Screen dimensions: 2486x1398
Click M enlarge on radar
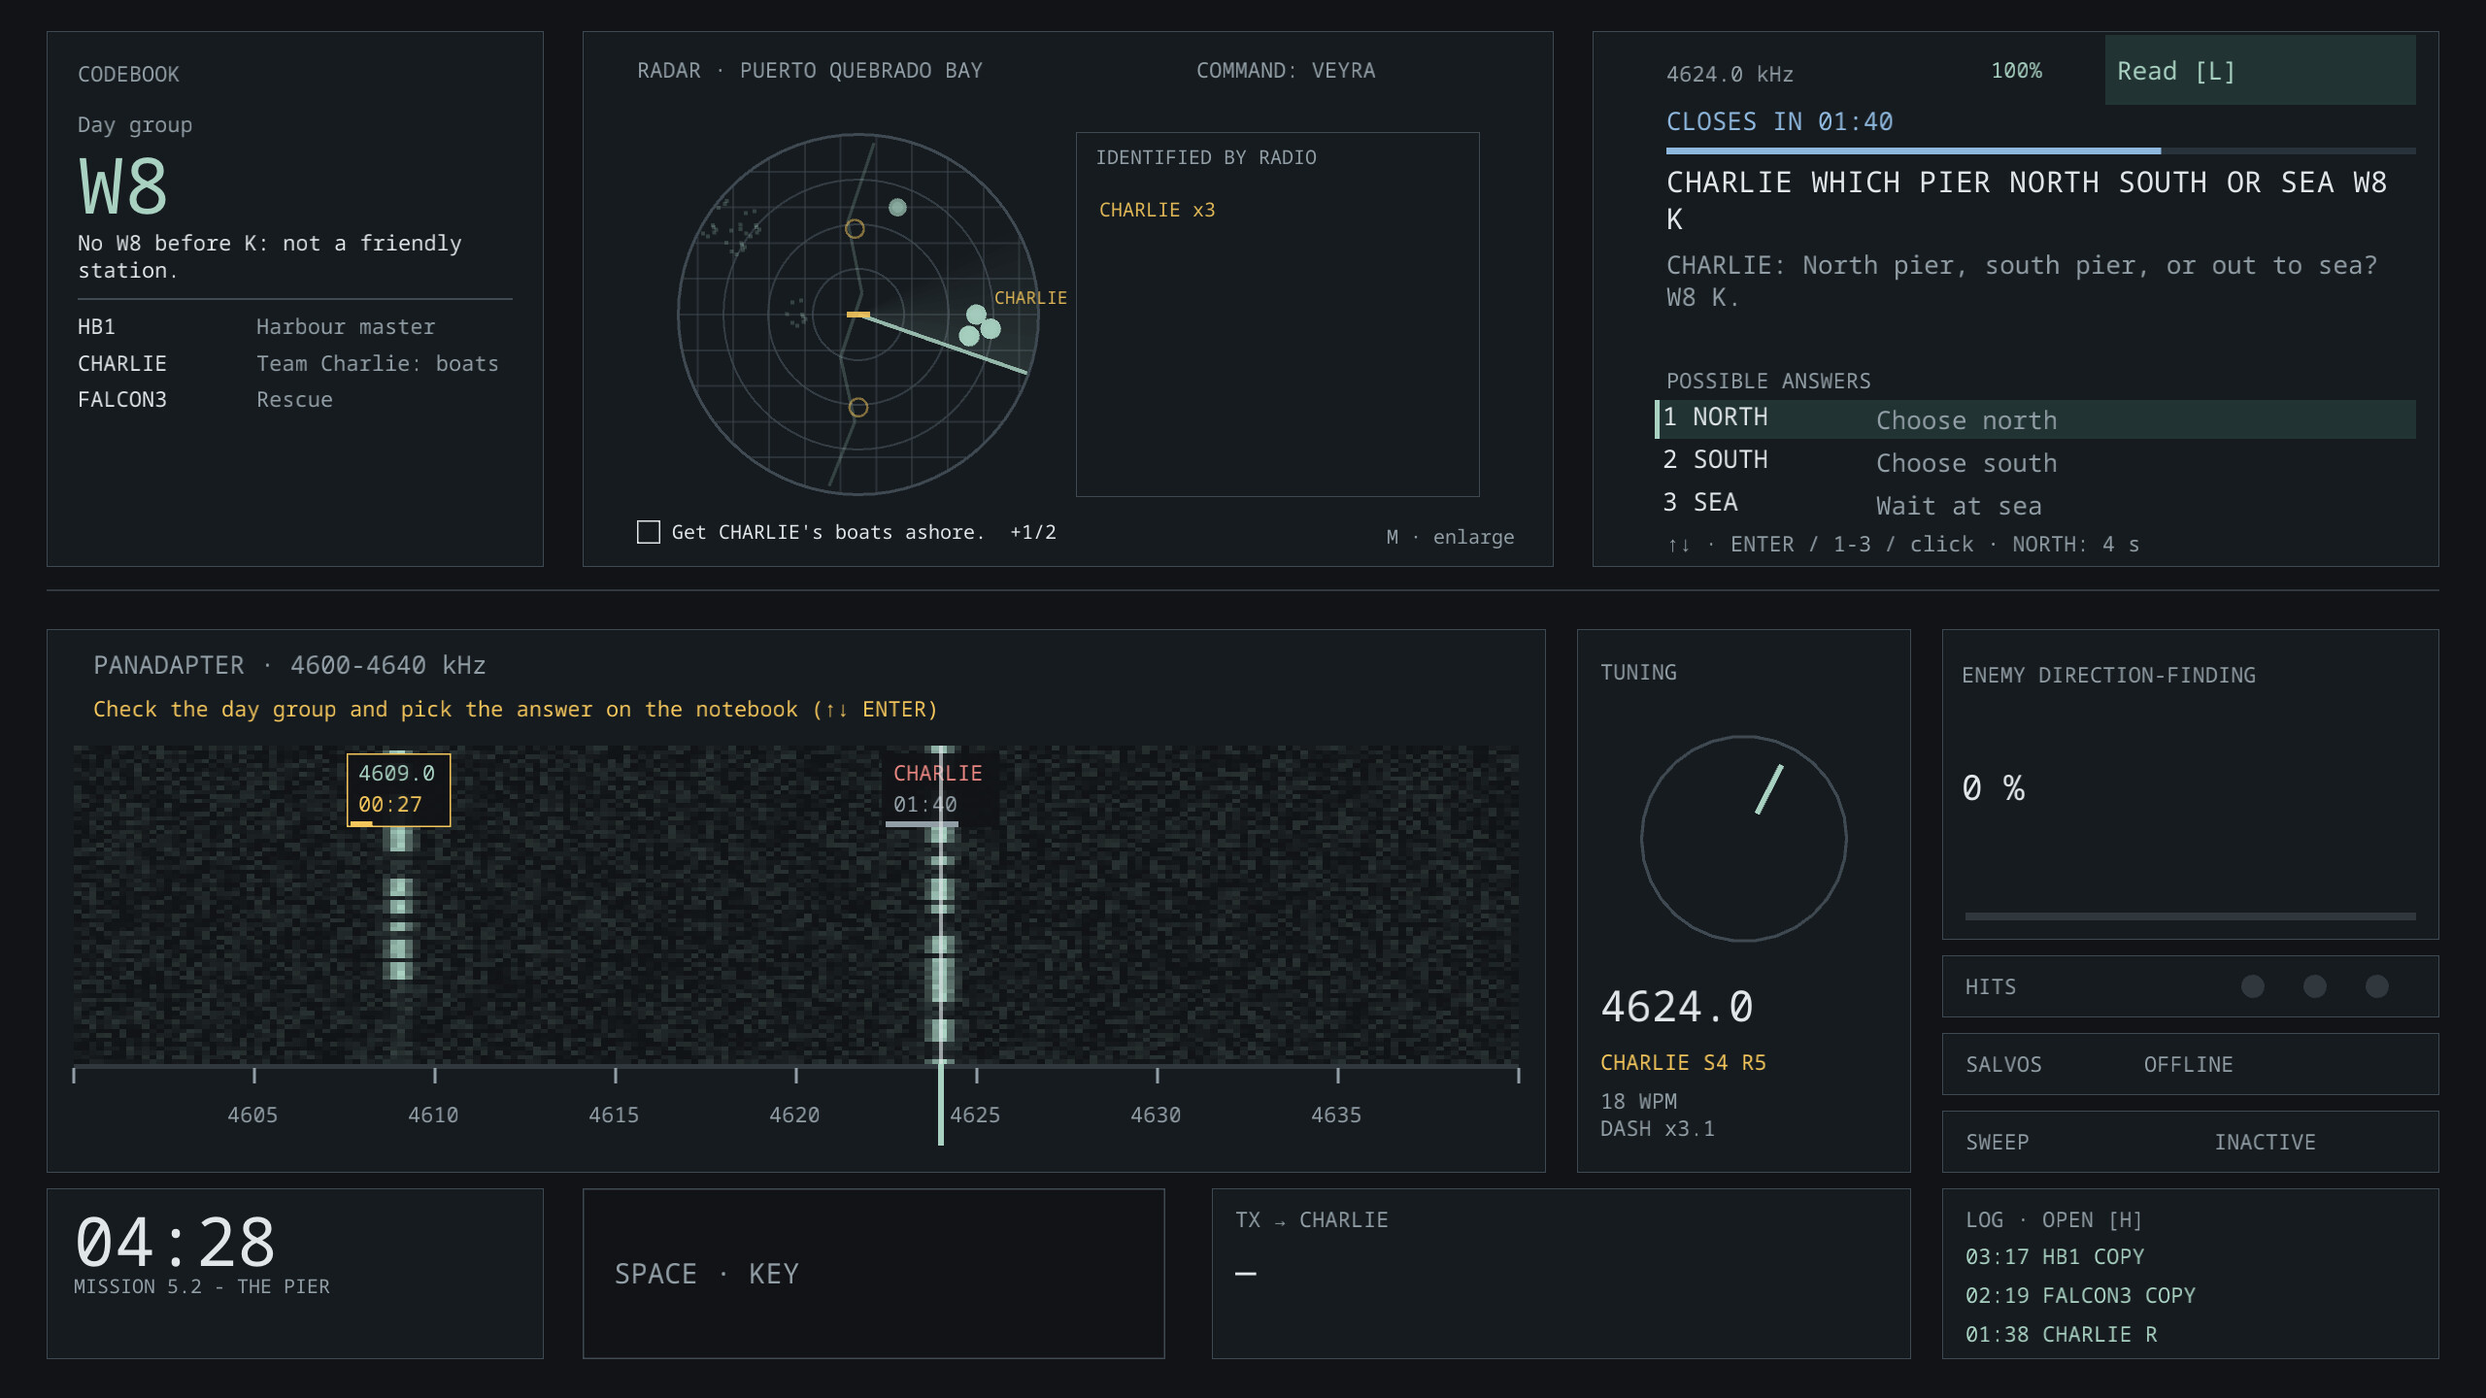point(1450,537)
